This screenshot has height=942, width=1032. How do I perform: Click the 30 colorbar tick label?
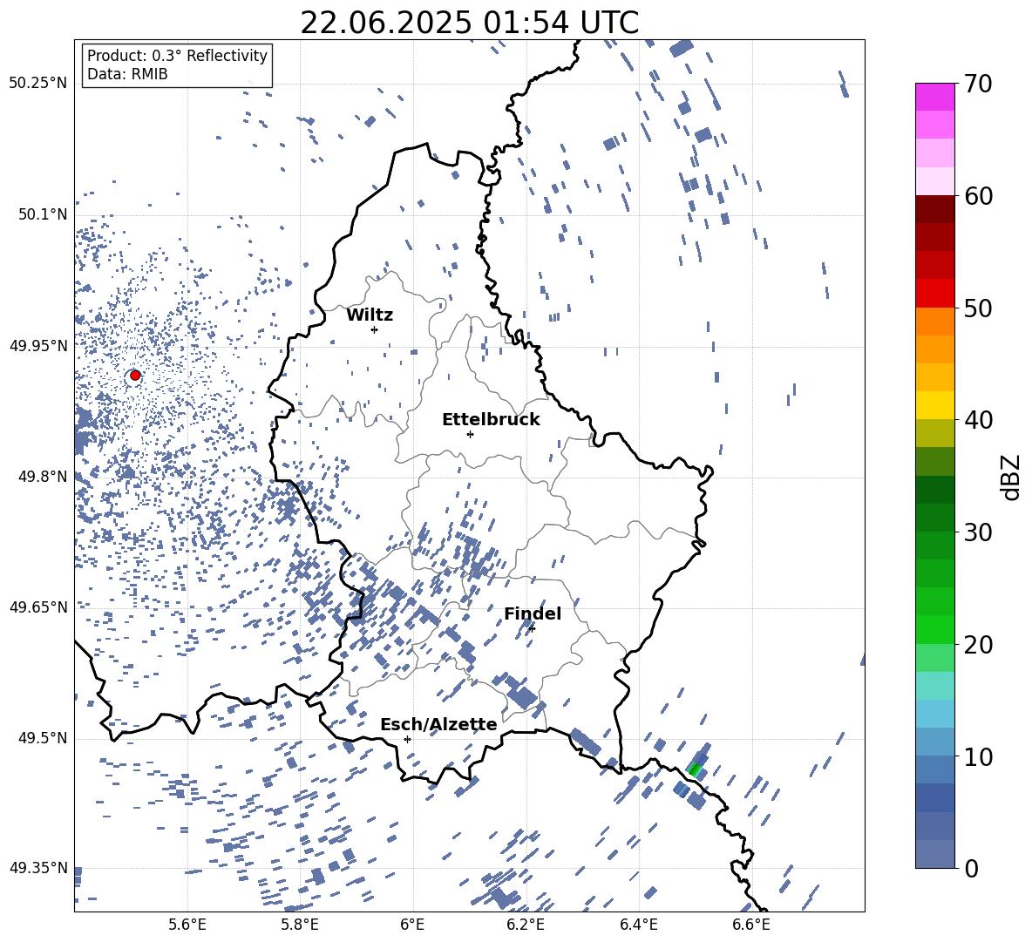pyautogui.click(x=978, y=532)
